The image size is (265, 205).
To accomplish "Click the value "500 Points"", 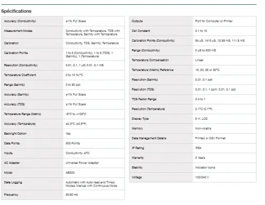I will tap(73, 144).
